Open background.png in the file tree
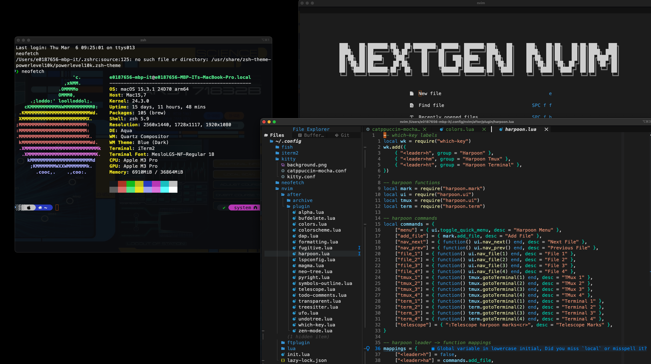This screenshot has height=364, width=651. tap(304, 165)
